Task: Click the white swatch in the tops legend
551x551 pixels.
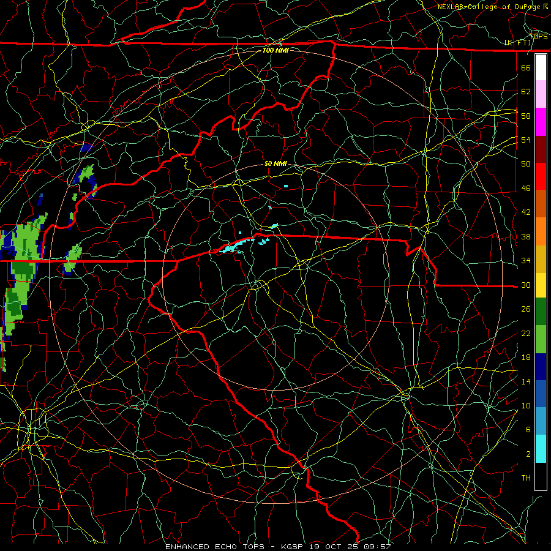Action: (x=541, y=67)
